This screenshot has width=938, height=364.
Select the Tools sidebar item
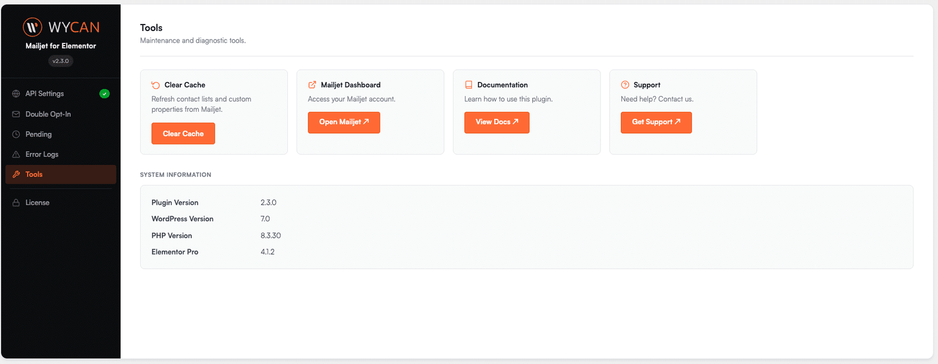61,174
